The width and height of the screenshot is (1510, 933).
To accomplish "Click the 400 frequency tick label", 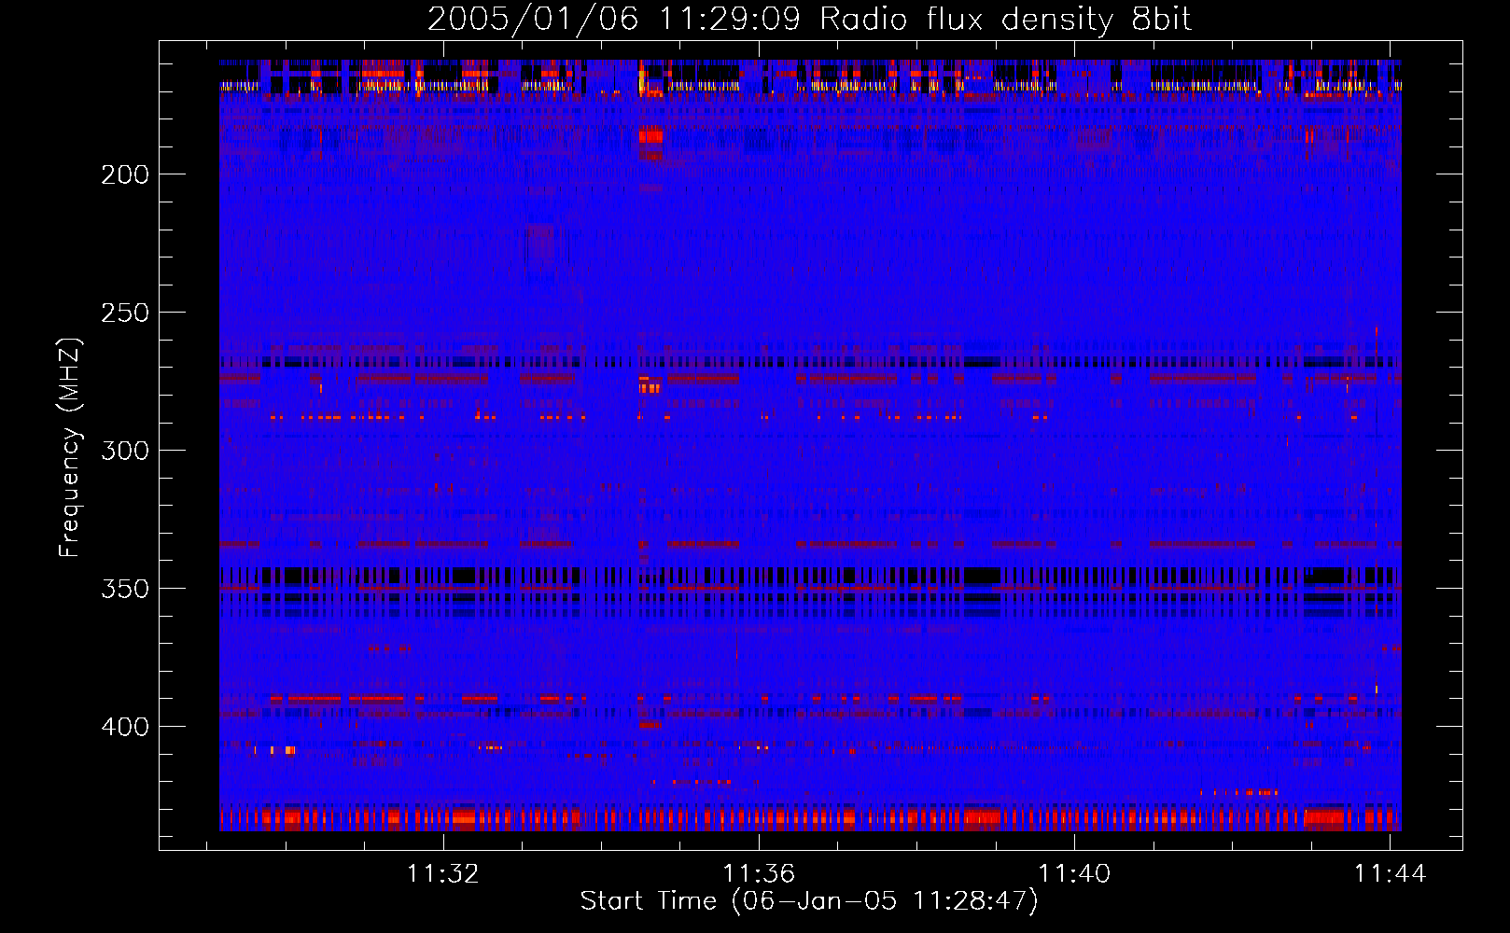I will click(x=125, y=727).
